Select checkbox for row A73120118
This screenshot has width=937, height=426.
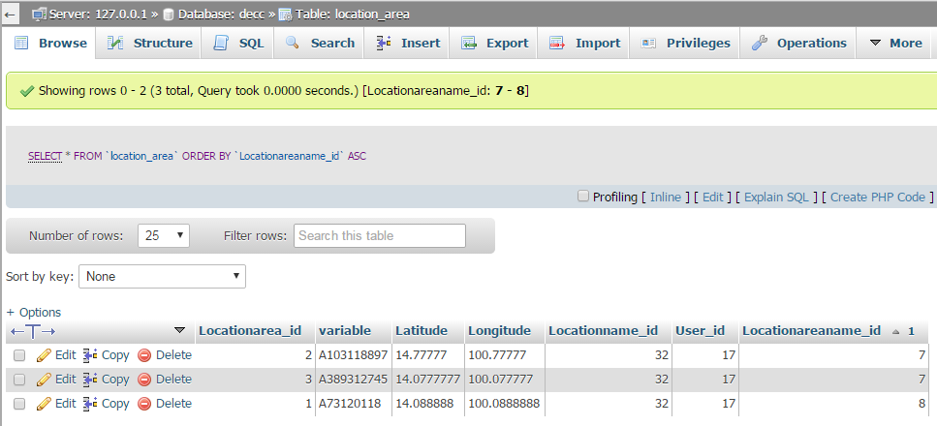pyautogui.click(x=19, y=405)
